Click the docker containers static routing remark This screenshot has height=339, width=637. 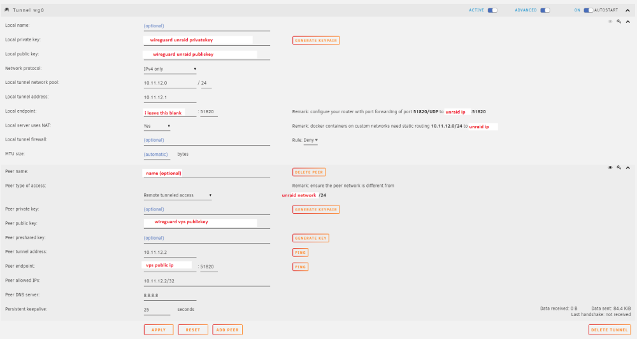pos(394,127)
